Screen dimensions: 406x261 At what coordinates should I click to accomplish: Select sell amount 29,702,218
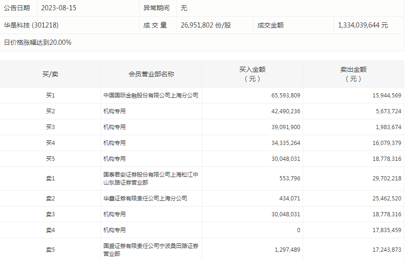click(387, 179)
